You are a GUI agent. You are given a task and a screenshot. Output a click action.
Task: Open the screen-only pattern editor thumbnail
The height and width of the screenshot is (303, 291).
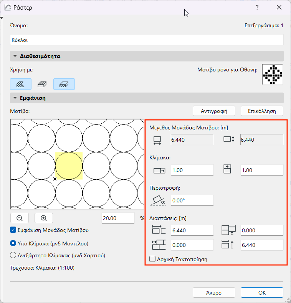point(273,75)
